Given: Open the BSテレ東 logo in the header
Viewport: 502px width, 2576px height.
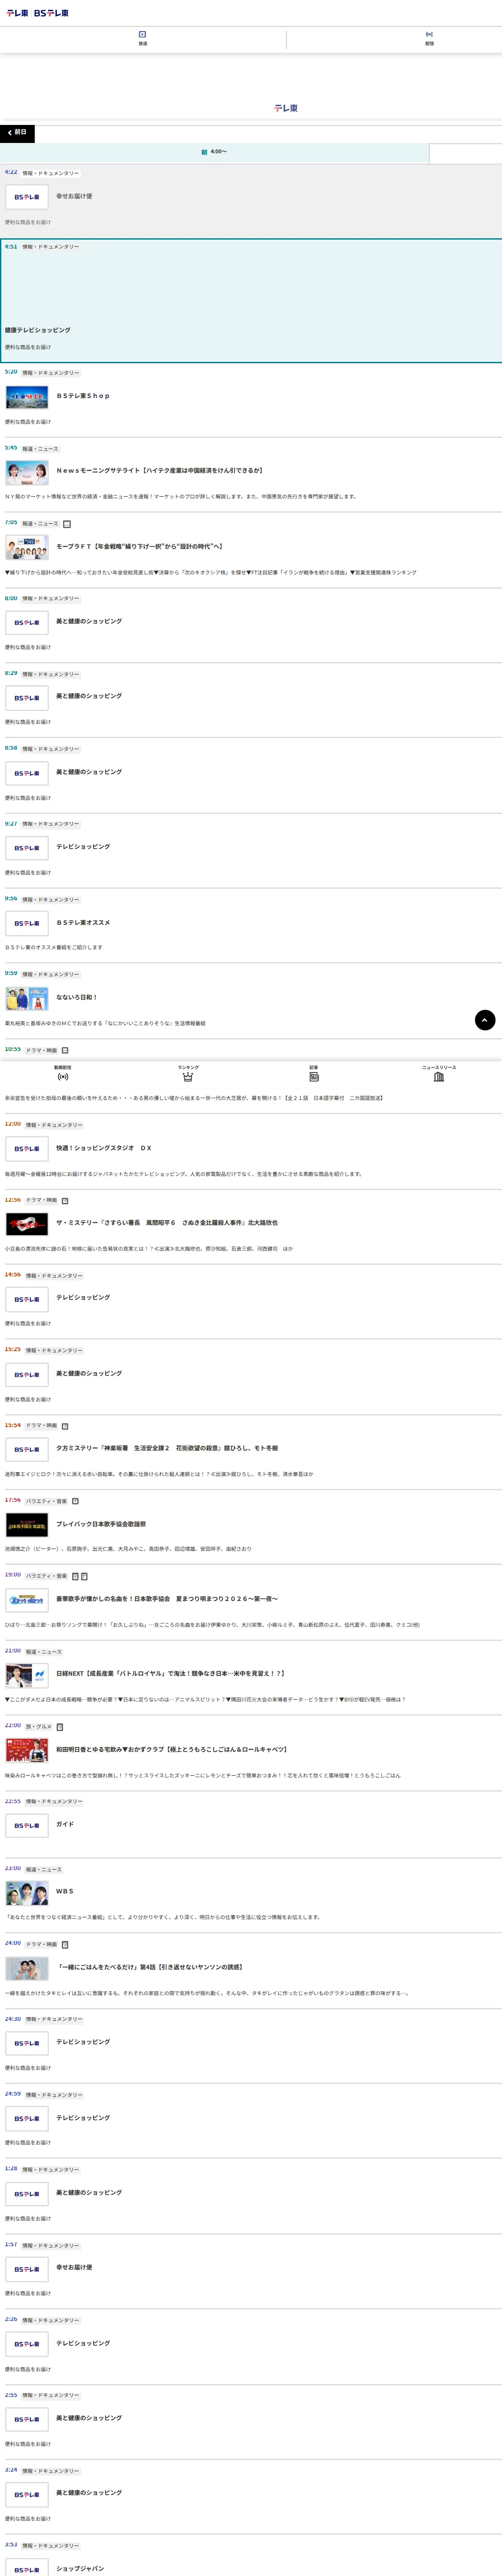Looking at the screenshot, I should click(x=52, y=13).
